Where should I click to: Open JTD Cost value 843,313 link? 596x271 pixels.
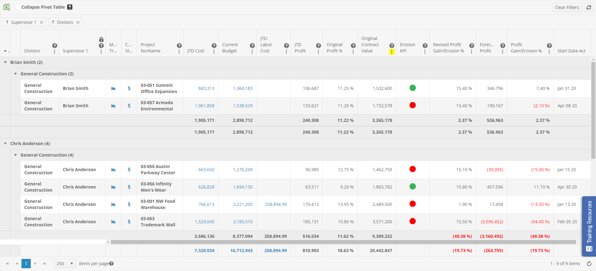pyautogui.click(x=206, y=88)
